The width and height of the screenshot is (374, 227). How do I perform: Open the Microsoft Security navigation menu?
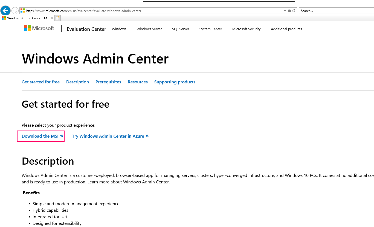[x=247, y=29]
